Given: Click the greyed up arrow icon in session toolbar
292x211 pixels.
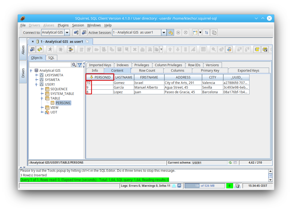Looking at the screenshot, I should coord(170,49).
